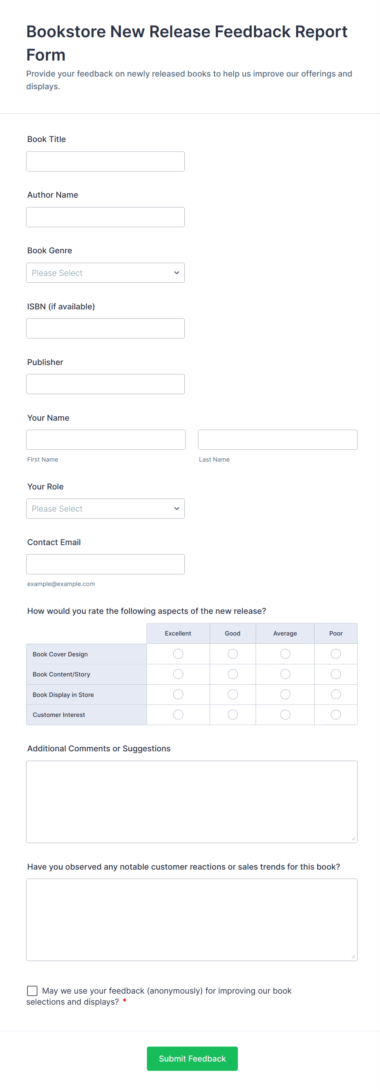
Task: Focus the First Name field
Action: point(106,440)
